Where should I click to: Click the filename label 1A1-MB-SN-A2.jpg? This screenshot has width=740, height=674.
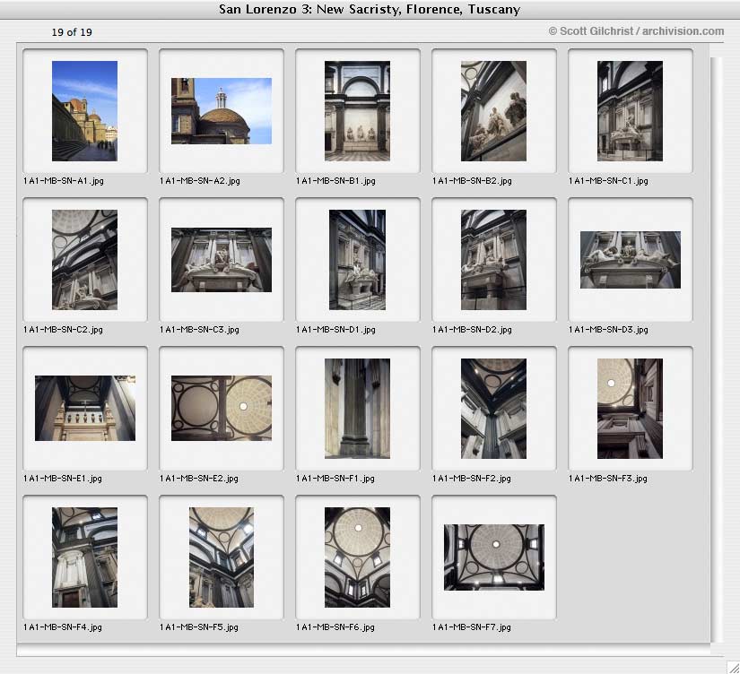[200, 181]
